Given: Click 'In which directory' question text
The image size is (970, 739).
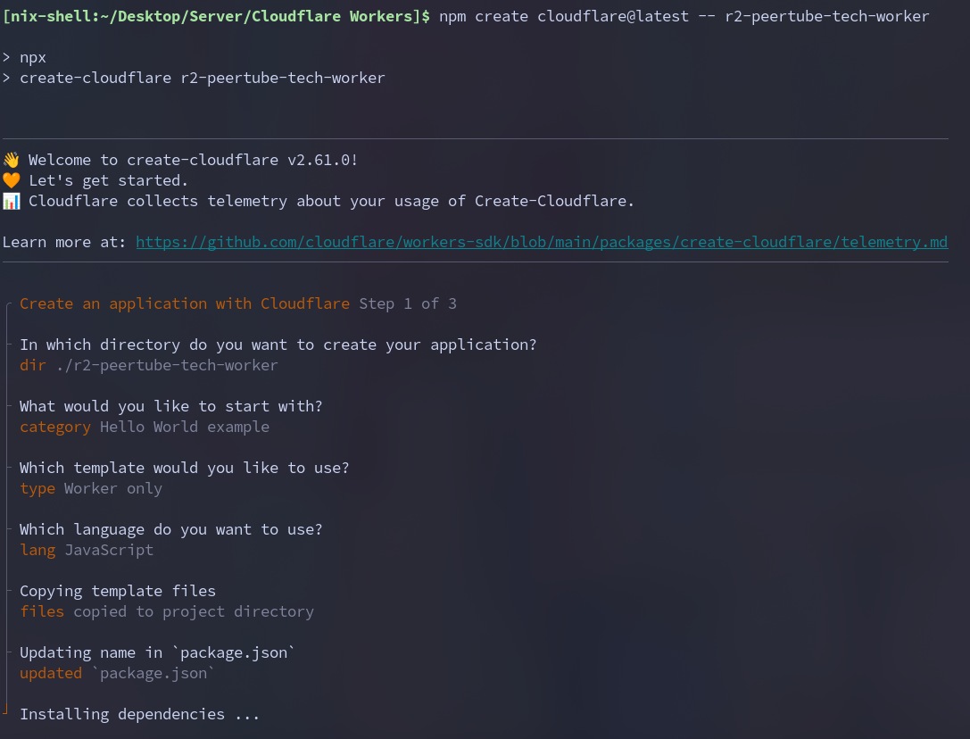Looking at the screenshot, I should point(278,345).
